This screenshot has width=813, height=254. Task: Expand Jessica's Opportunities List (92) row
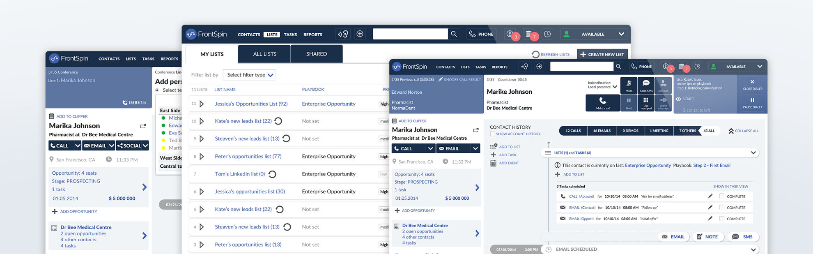(202, 104)
